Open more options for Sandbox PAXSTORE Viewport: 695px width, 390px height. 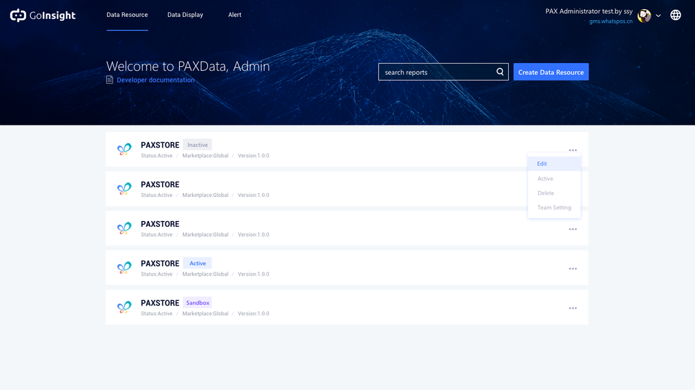tap(573, 308)
